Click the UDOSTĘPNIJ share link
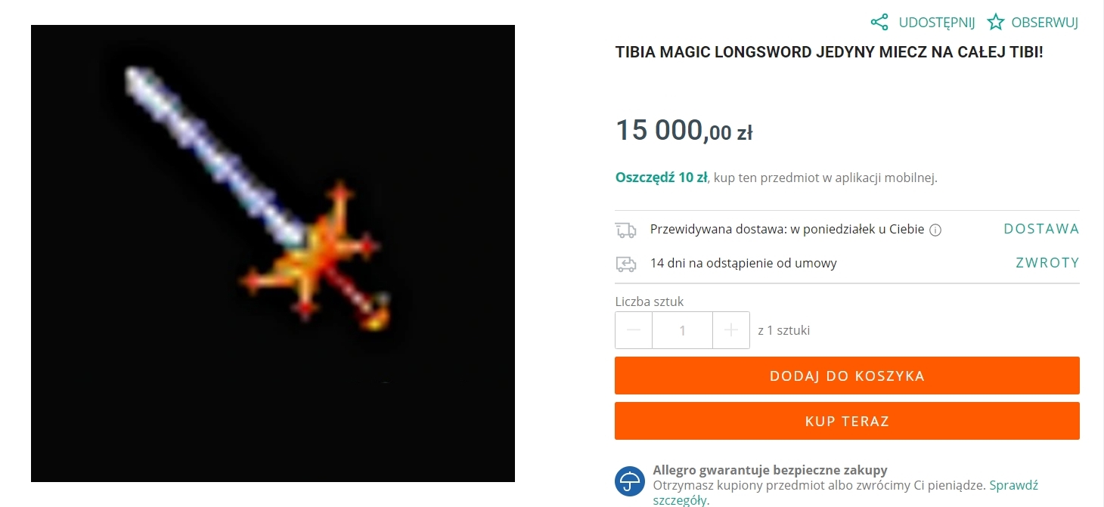The image size is (1104, 507). coord(937,22)
